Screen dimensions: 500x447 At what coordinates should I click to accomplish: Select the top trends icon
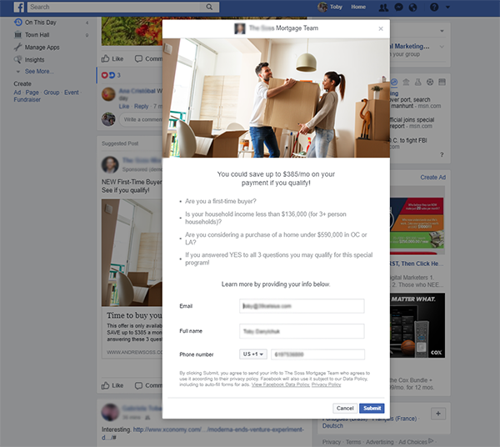pyautogui.click(x=394, y=82)
